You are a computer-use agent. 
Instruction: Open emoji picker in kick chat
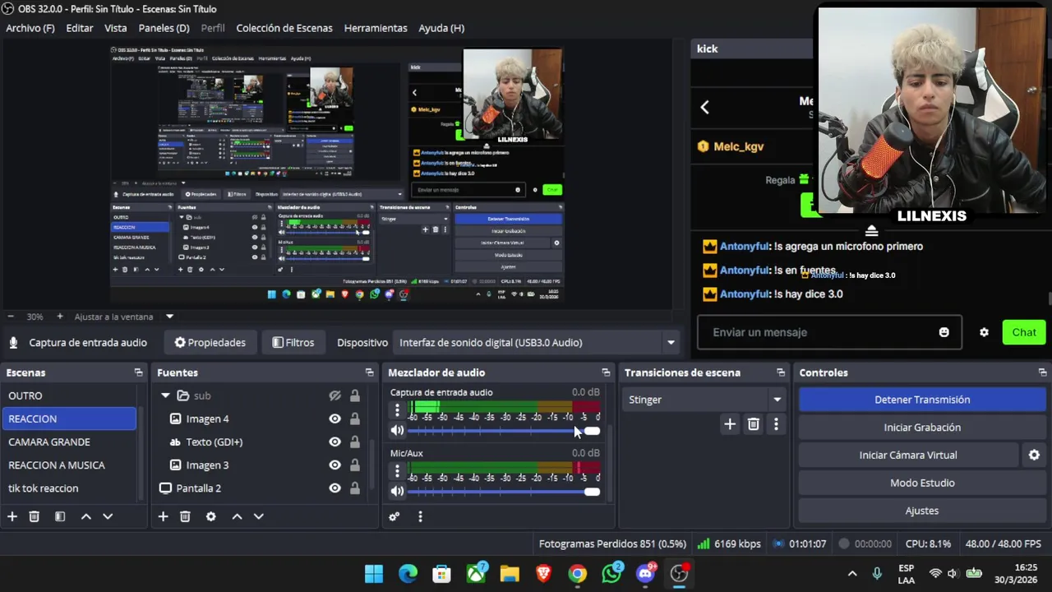pyautogui.click(x=944, y=332)
